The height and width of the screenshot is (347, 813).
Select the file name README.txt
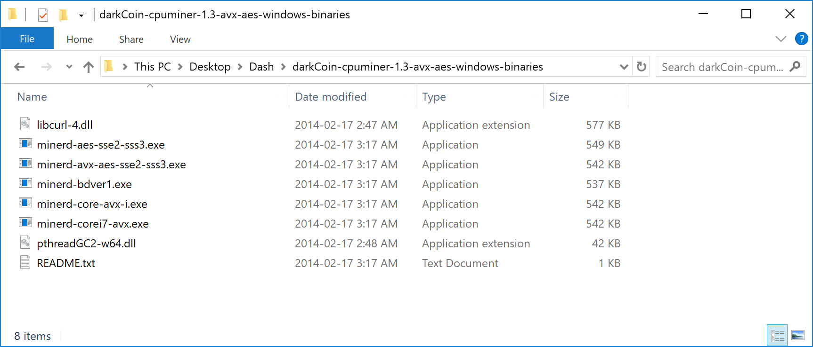click(66, 263)
